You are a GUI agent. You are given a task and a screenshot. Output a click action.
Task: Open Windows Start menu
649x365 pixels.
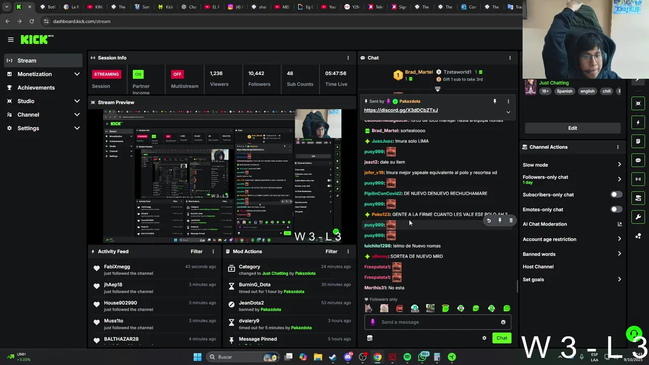[x=197, y=357]
